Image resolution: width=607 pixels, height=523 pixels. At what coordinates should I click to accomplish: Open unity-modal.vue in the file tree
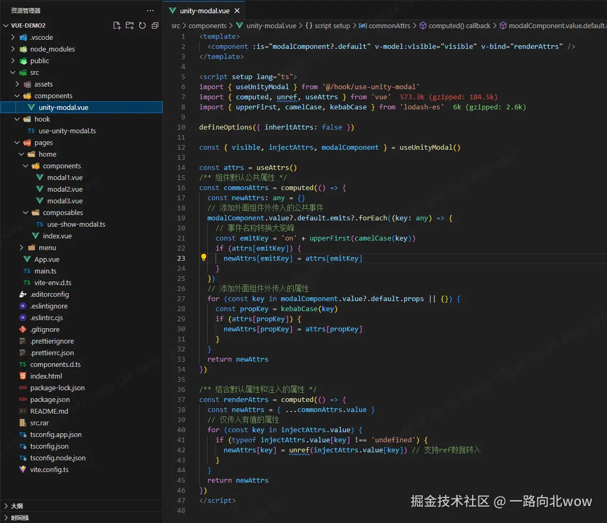click(x=81, y=107)
